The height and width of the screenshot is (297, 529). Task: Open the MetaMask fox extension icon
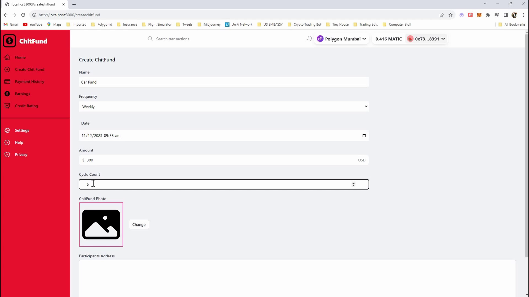[x=479, y=15]
